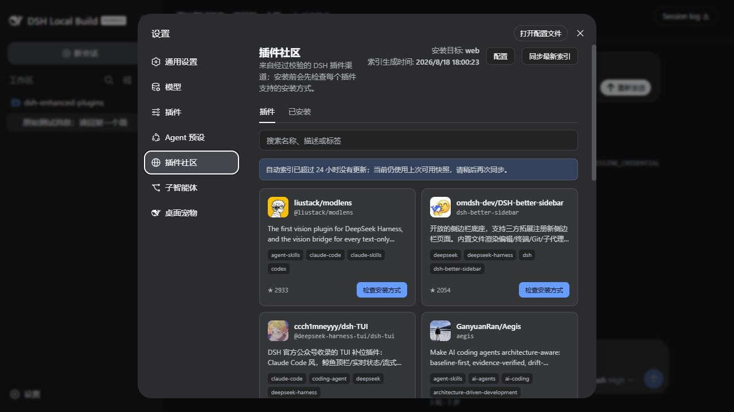
Task: Open 通用设置 in the settings sidebar
Action: tap(192, 62)
